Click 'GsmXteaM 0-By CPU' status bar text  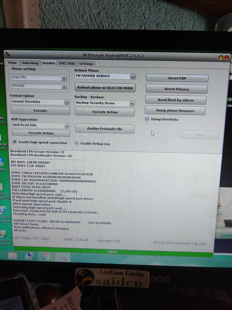pyautogui.click(x=190, y=244)
